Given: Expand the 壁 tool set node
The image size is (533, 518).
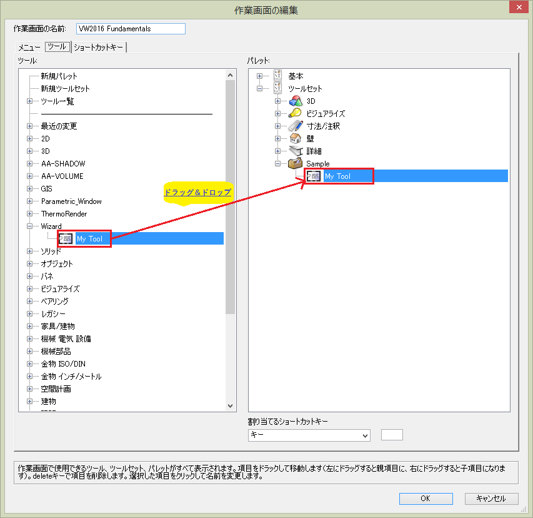Looking at the screenshot, I should coord(277,138).
